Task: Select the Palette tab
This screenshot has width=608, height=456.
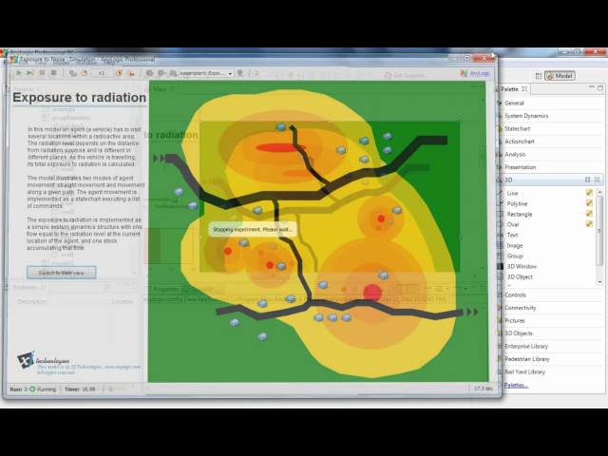Action: (513, 89)
